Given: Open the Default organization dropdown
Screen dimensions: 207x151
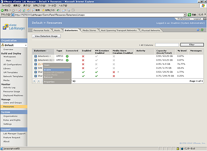Looking at the screenshot, I should pos(26,45).
